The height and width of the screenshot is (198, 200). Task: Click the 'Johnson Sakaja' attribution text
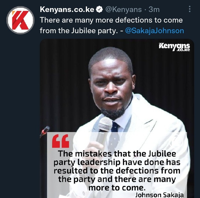[x=159, y=195]
